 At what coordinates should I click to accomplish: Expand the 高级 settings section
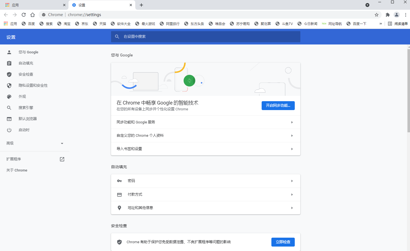62,143
